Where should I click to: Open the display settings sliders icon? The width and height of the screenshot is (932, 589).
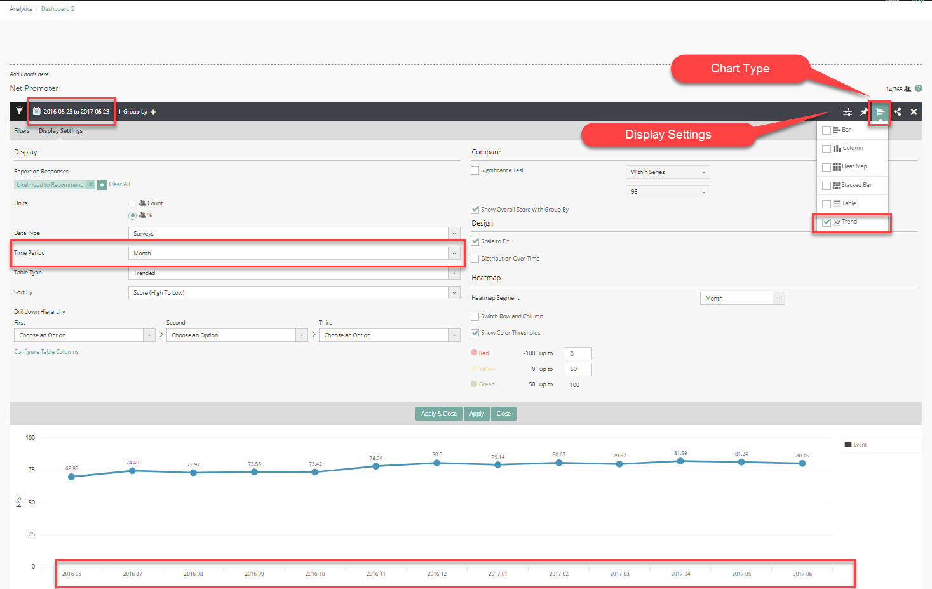(x=847, y=112)
